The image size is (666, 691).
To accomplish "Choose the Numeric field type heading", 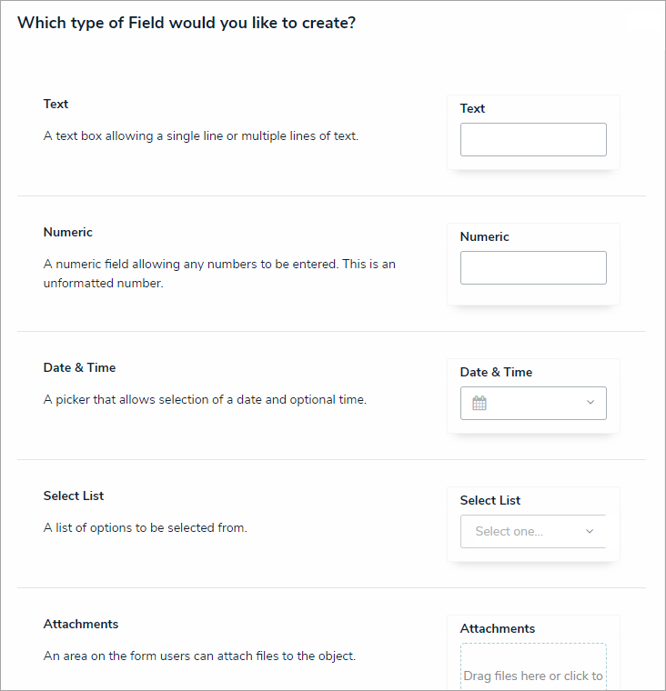I will (x=68, y=232).
